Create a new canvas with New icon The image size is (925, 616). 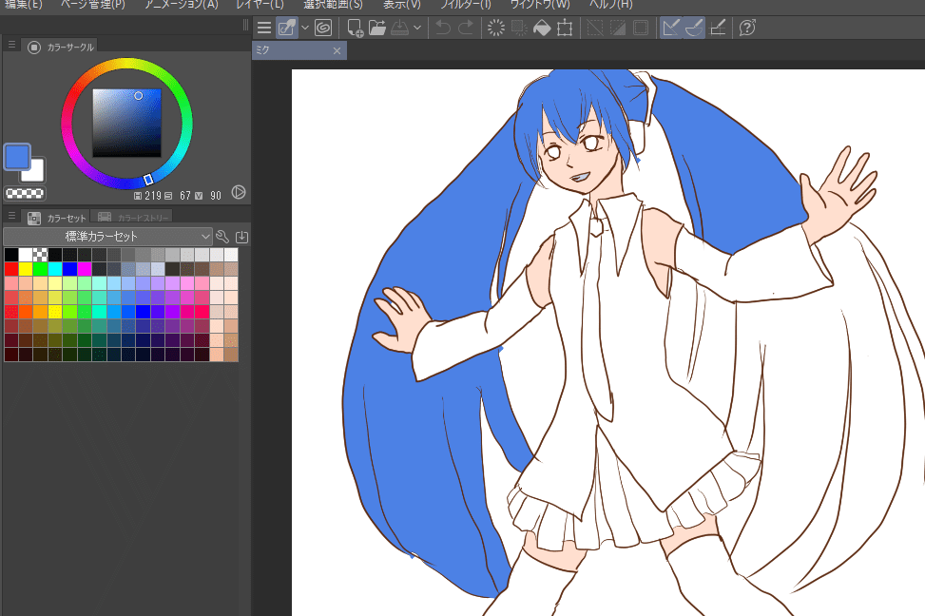click(x=356, y=28)
